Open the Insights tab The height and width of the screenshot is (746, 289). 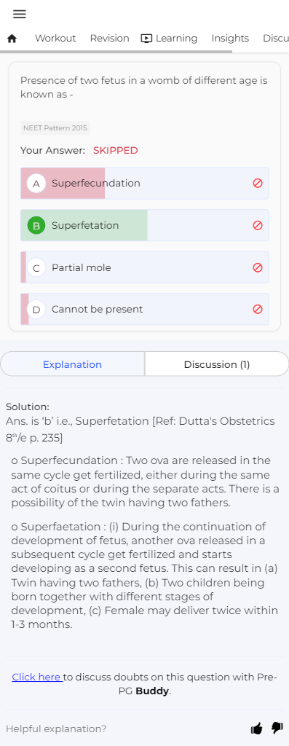click(230, 39)
